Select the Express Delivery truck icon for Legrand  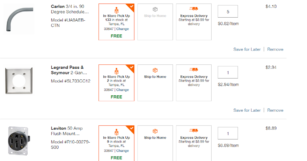pos(194,70)
